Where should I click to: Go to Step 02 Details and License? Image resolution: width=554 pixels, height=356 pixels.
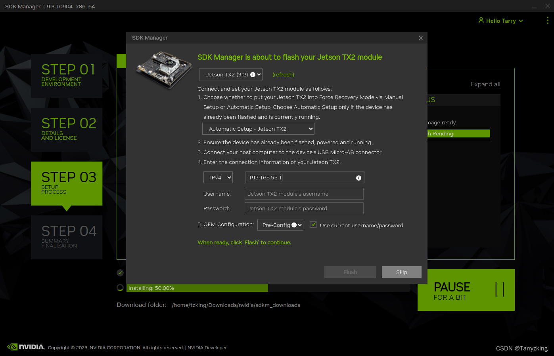(x=67, y=129)
